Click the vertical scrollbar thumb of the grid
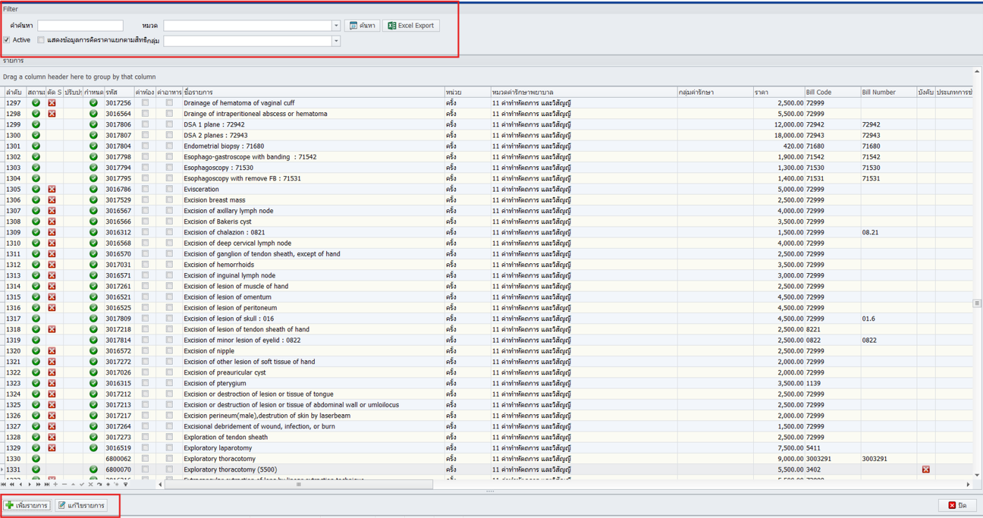This screenshot has height=518, width=983. pos(977,303)
